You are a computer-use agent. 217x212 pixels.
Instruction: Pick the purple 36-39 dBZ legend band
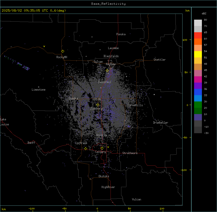click(198, 86)
